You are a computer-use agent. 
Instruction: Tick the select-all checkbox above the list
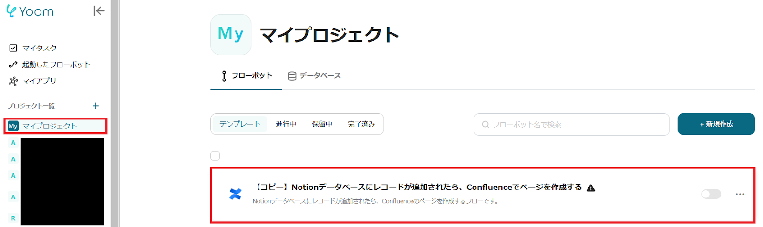point(215,156)
